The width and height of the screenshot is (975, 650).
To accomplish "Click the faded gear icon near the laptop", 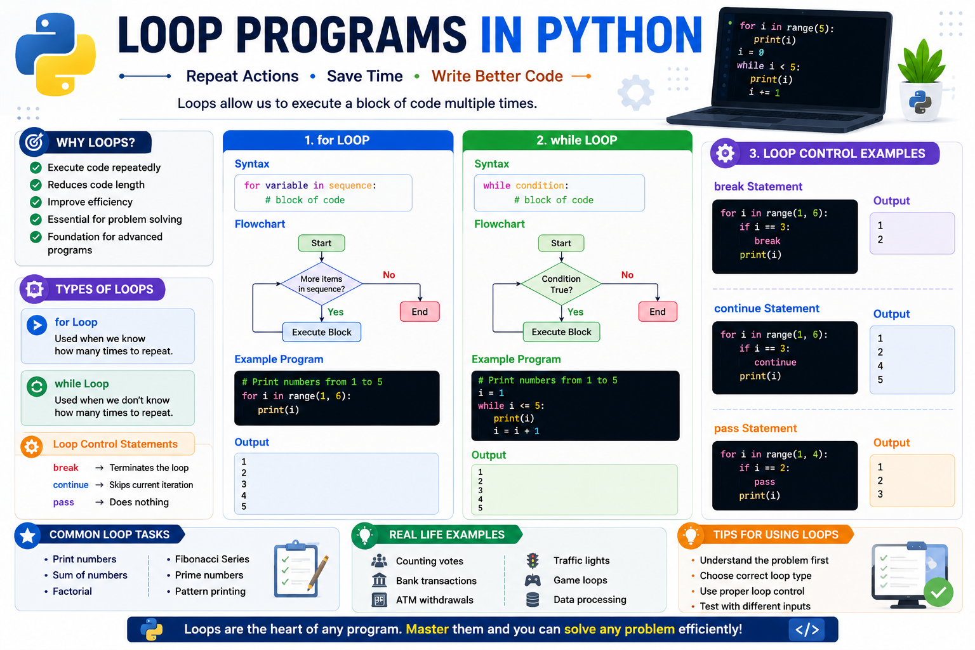I will tap(636, 93).
